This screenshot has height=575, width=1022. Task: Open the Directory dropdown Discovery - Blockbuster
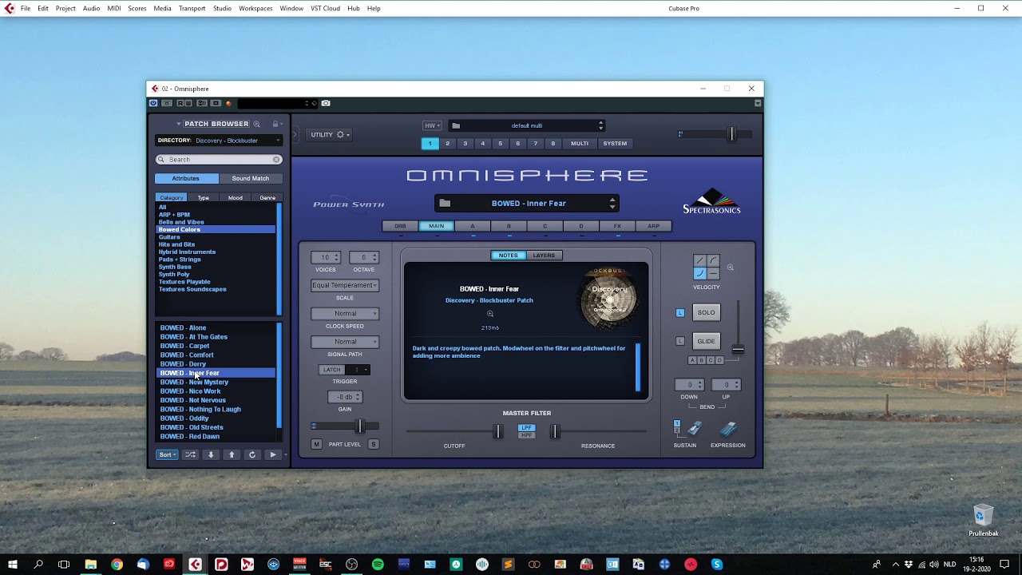219,141
